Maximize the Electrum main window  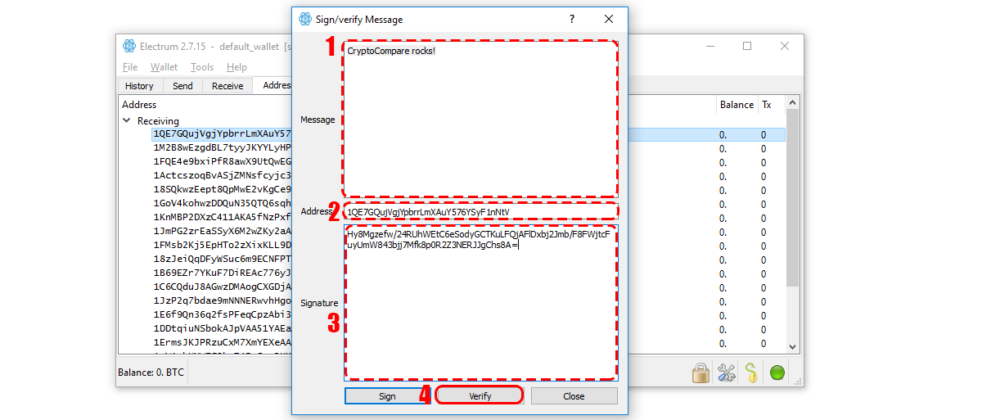tap(747, 46)
